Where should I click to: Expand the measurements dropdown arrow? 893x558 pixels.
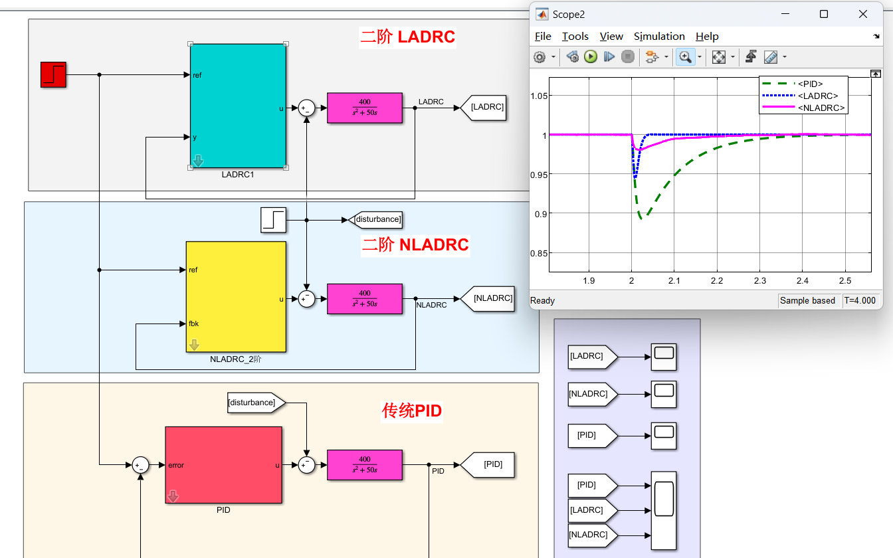pyautogui.click(x=785, y=57)
